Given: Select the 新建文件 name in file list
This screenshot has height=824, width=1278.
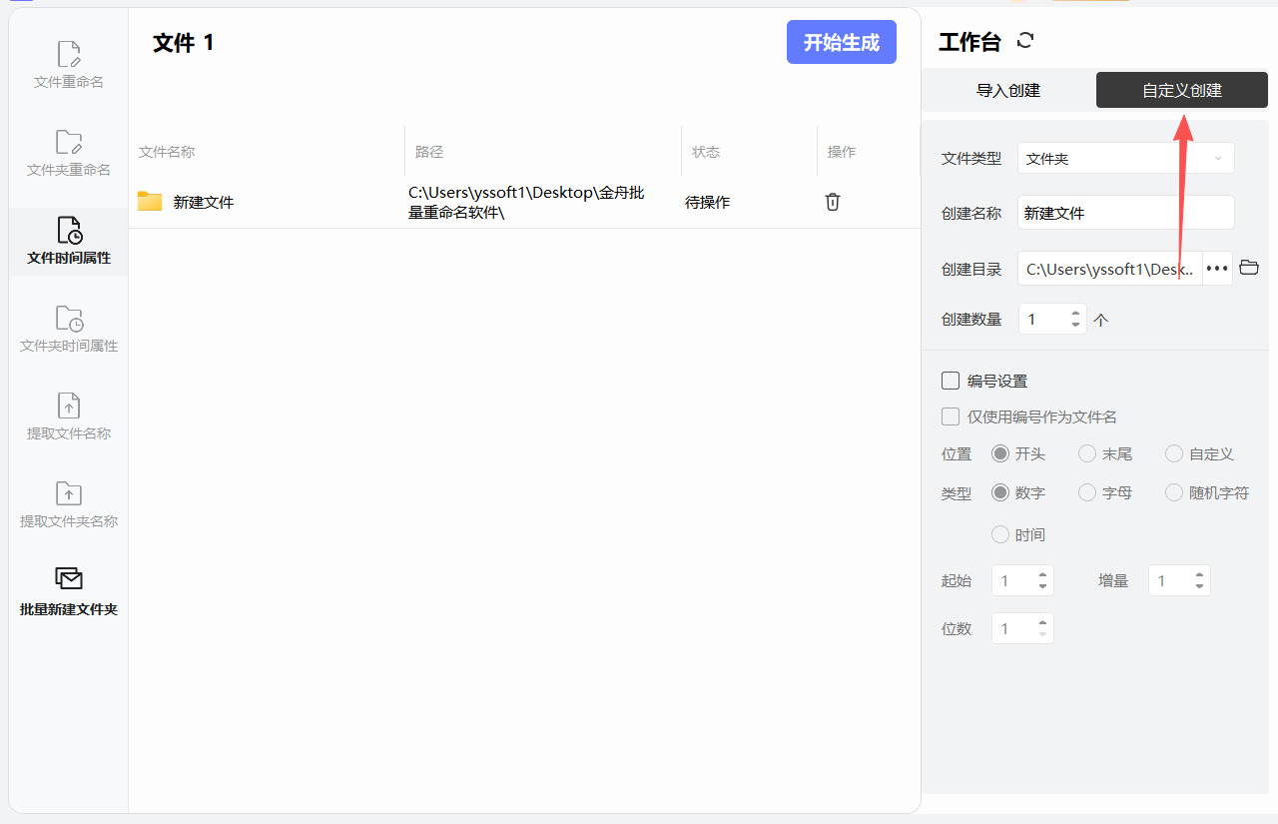Looking at the screenshot, I should (x=204, y=202).
